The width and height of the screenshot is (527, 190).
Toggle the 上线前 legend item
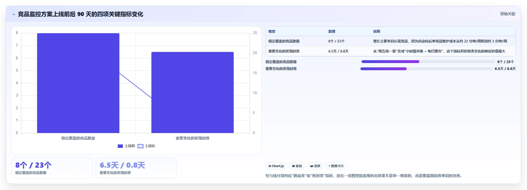tap(126, 146)
